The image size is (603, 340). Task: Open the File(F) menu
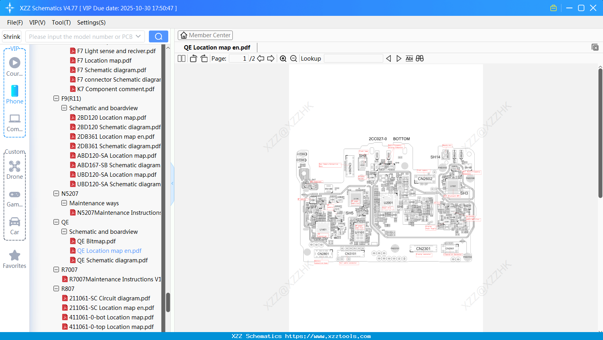click(15, 23)
